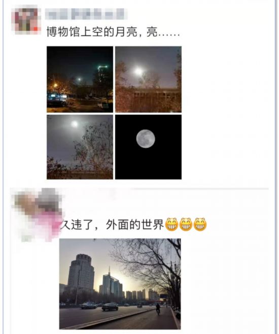
Task: Open the full moon close-up photo
Action: 148,147
